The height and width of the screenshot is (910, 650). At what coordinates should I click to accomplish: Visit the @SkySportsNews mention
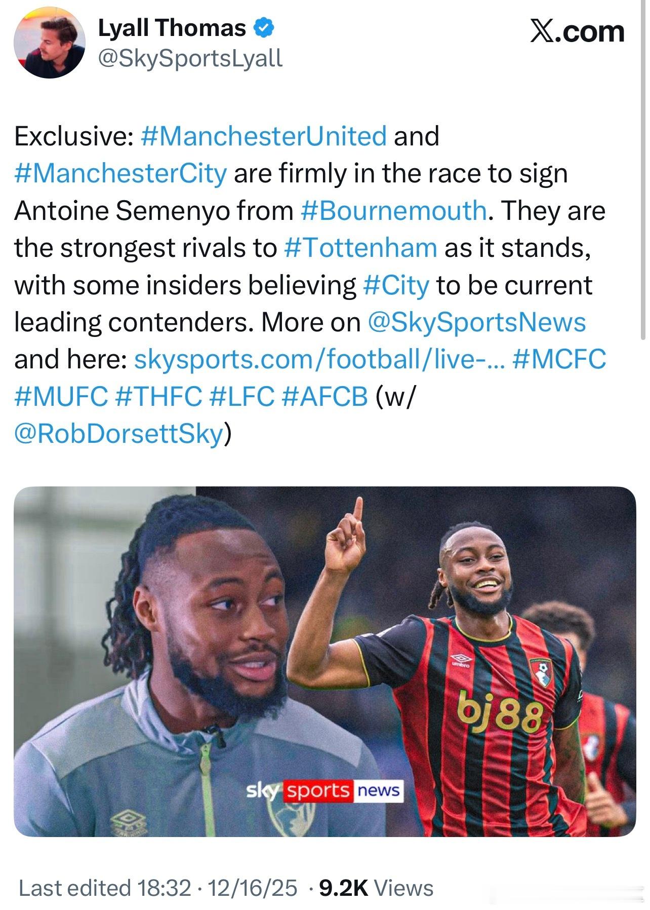475,322
